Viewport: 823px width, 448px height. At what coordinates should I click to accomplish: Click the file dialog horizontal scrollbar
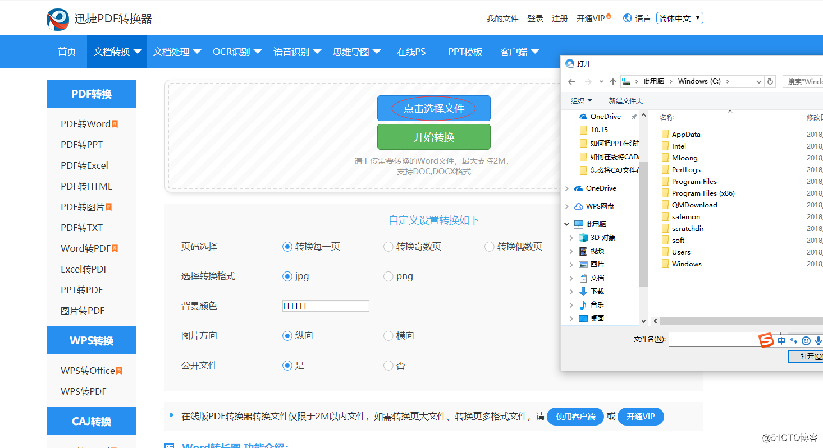[741, 321]
